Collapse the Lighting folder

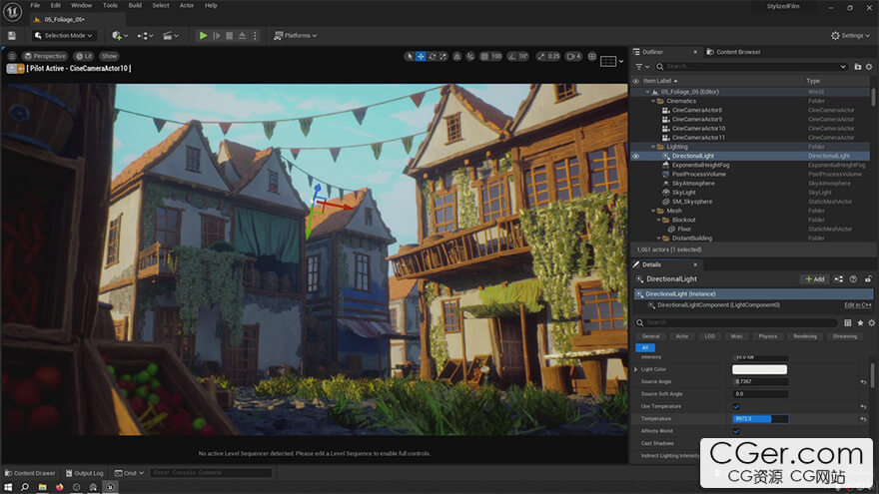(x=653, y=147)
